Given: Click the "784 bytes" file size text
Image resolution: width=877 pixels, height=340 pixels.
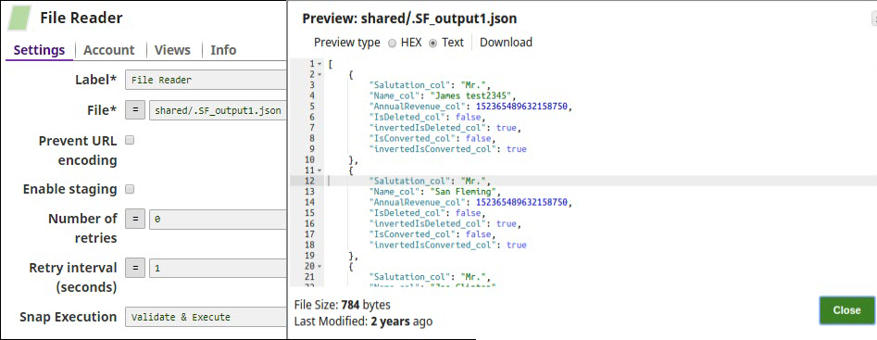Looking at the screenshot, I should click(366, 306).
